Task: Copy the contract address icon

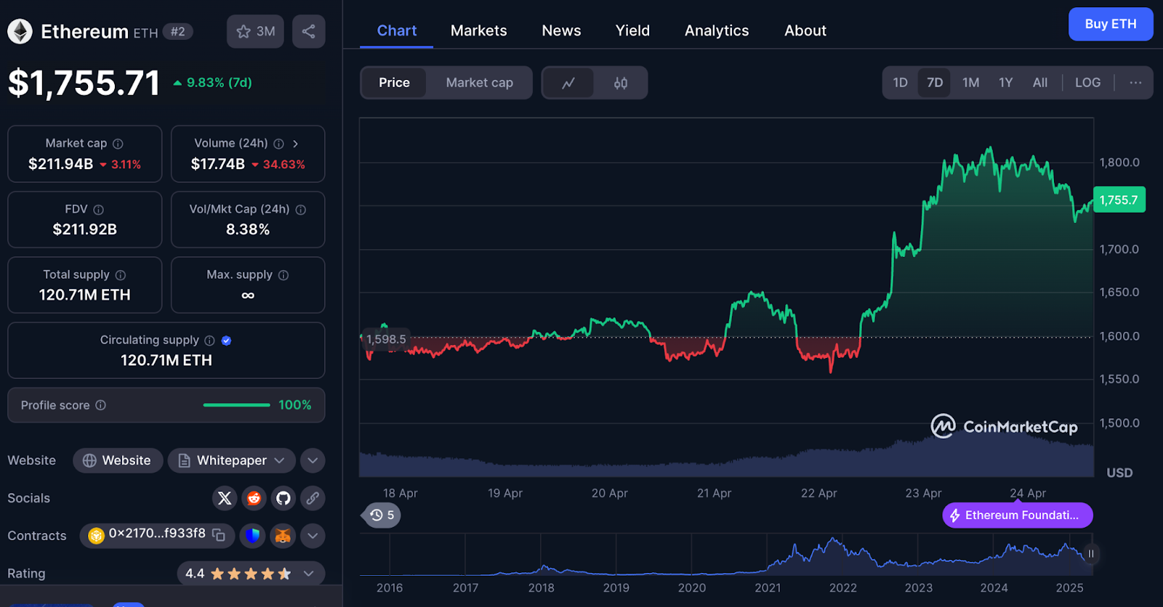Action: click(219, 535)
